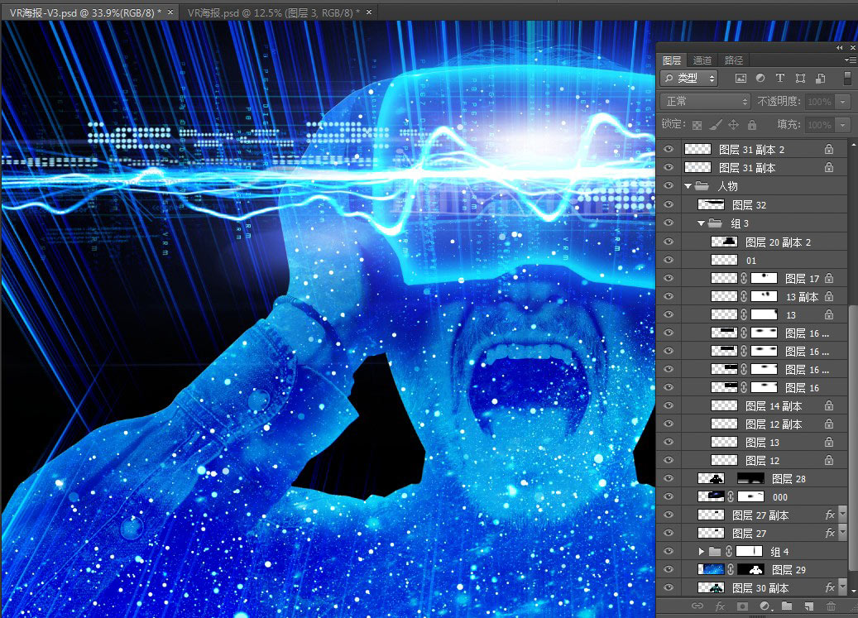Switch to the 图层 tab

(672, 60)
